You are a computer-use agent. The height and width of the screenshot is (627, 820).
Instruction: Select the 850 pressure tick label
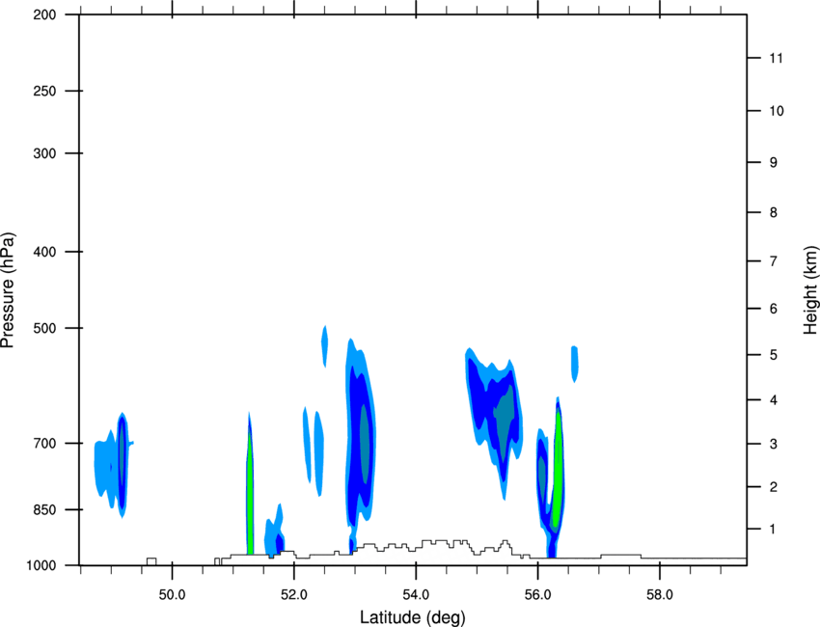point(45,509)
